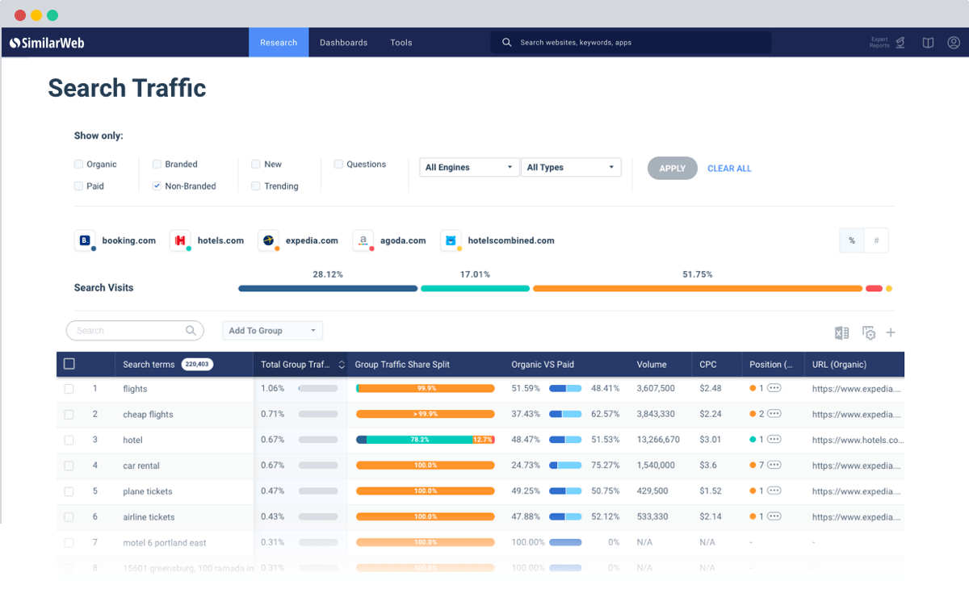Screen dimensions: 969x589
Task: Click the hotel row traffic share split bar
Action: click(x=425, y=440)
